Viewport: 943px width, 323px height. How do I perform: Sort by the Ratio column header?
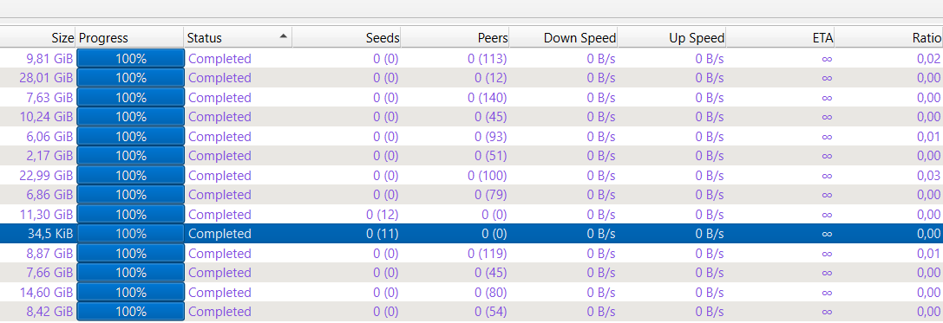[889, 38]
